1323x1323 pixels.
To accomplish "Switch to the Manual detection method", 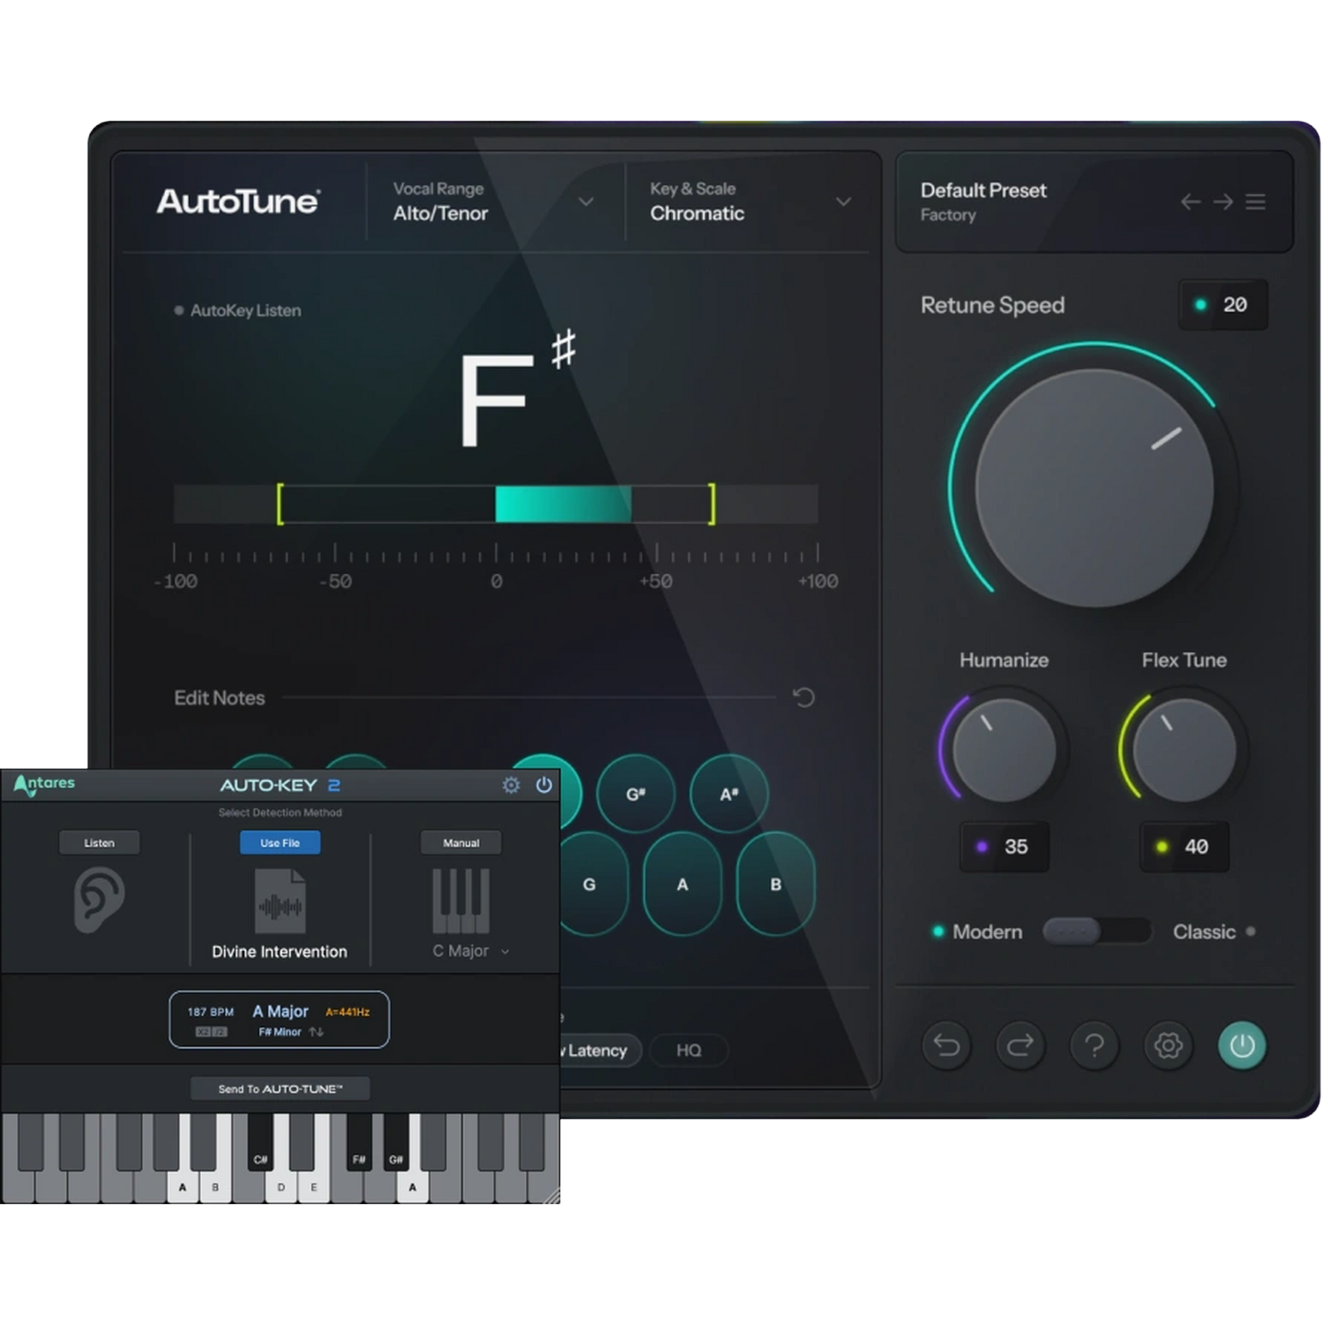I will pos(460,842).
